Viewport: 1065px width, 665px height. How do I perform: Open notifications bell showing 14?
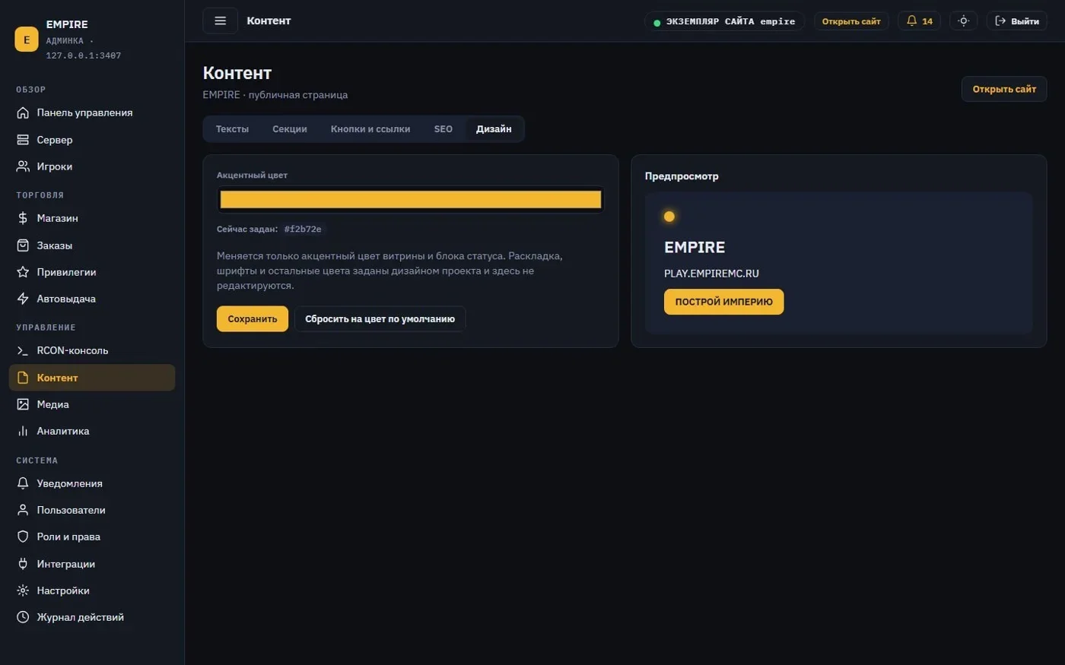point(919,21)
